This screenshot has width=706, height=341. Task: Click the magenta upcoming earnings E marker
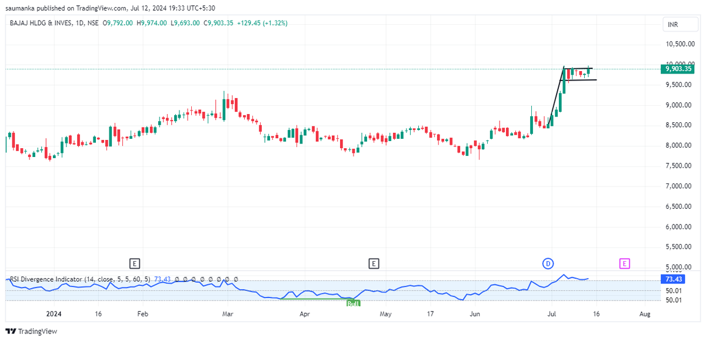[625, 263]
